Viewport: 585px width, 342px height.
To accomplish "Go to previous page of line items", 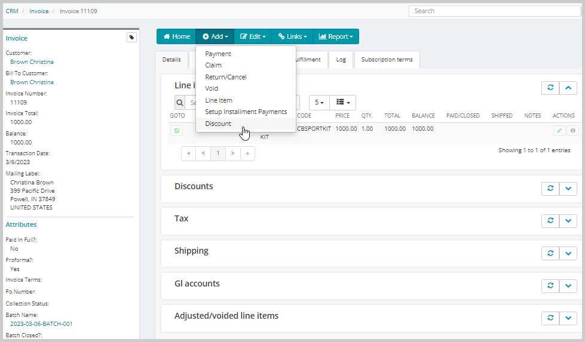I will coord(203,153).
